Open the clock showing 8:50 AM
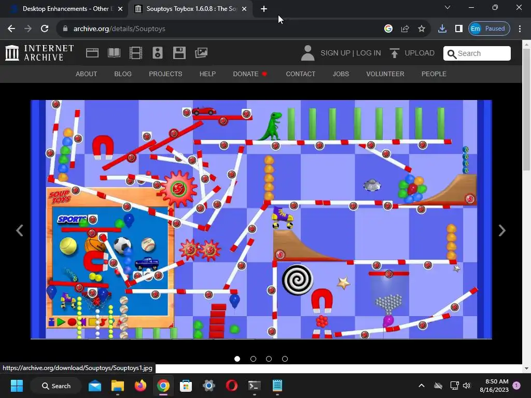This screenshot has height=398, width=531. (494, 386)
